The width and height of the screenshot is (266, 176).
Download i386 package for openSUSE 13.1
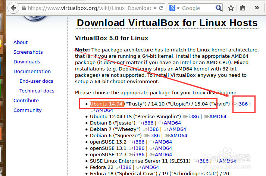pyautogui.click(x=139, y=148)
